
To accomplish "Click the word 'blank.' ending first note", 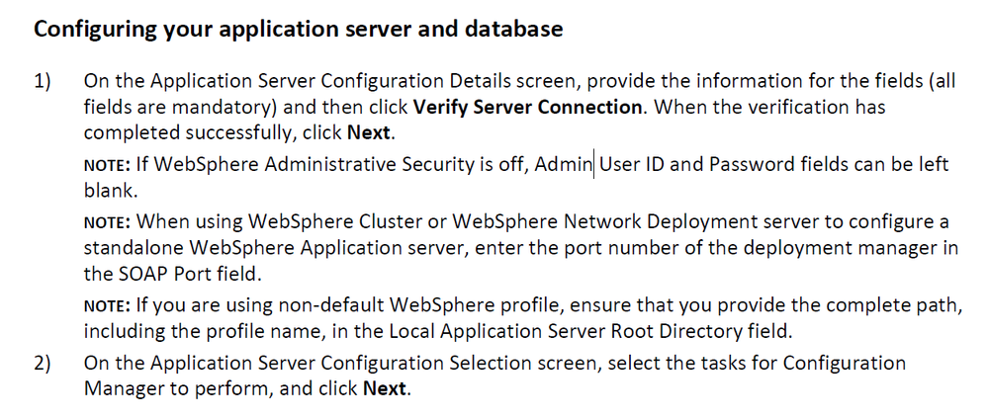I will click(x=111, y=191).
